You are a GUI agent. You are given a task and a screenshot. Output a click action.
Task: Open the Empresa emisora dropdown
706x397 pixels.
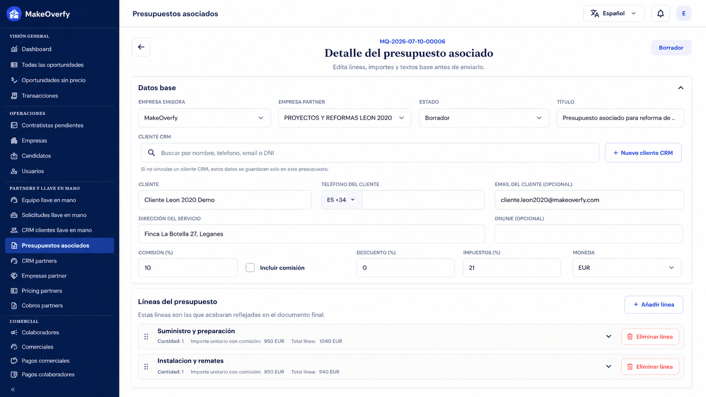tap(204, 118)
